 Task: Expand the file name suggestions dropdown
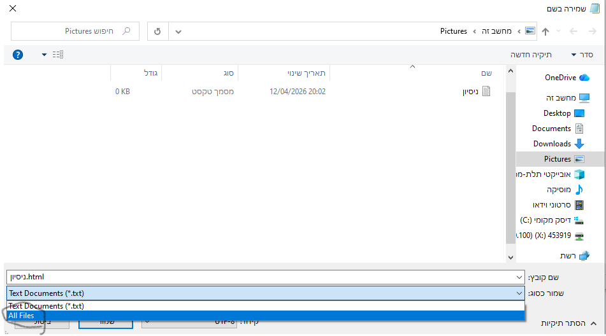[519, 277]
